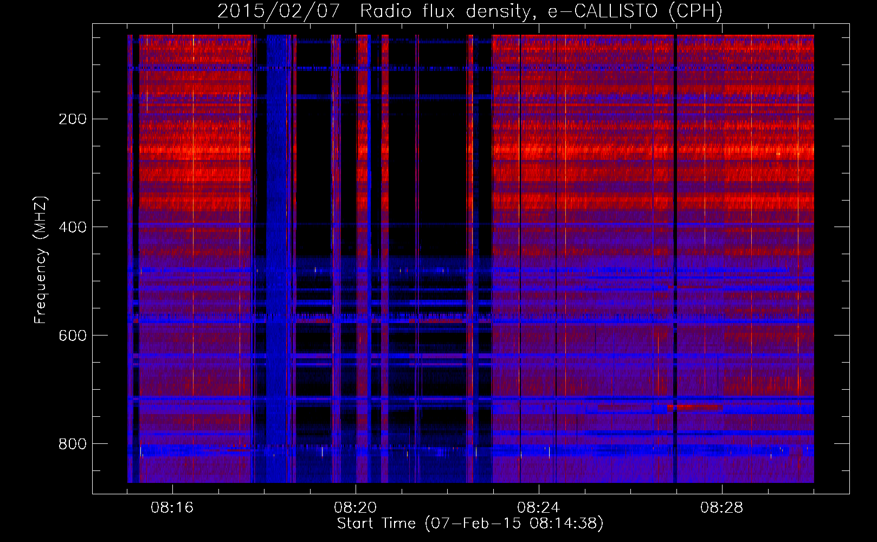
Task: Click the 200 frequency tick label
Action: pos(73,119)
